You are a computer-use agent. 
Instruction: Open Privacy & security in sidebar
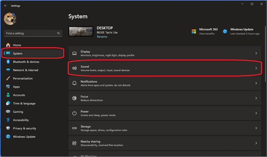pyautogui.click(x=24, y=128)
